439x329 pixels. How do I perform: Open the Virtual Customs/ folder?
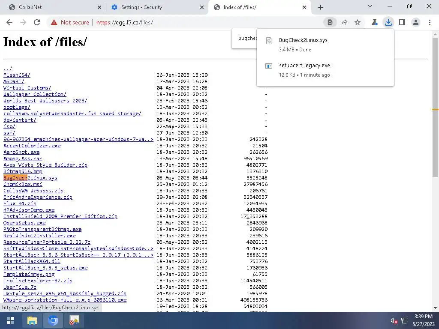[x=27, y=88]
